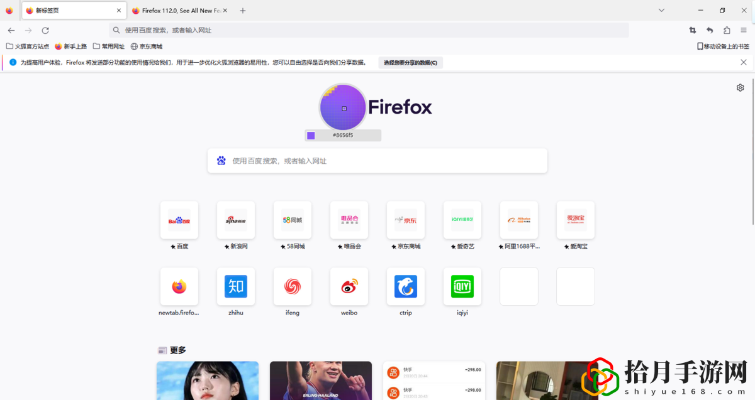755x400 pixels.
Task: Click the first empty shortcut placeholder tile
Action: point(519,286)
